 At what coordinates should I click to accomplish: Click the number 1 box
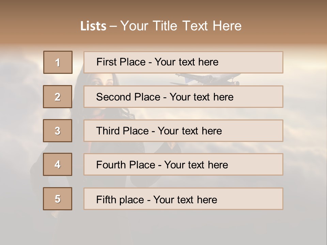tap(58, 62)
